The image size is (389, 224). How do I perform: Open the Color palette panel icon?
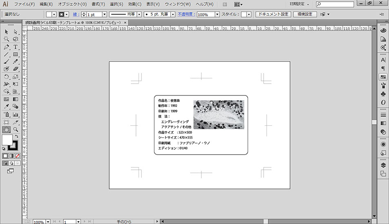[383, 31]
